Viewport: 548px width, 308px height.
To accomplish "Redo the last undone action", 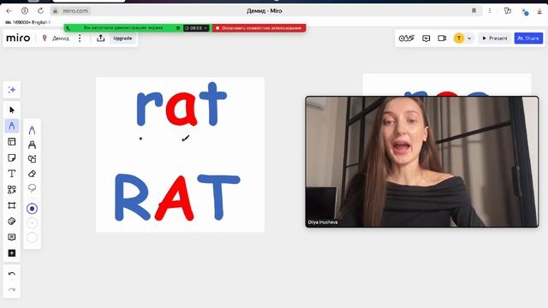I will 11,289.
